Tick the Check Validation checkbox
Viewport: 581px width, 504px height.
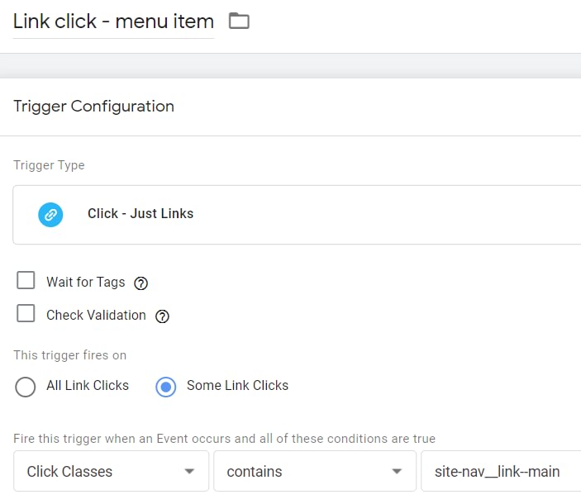[x=26, y=314]
